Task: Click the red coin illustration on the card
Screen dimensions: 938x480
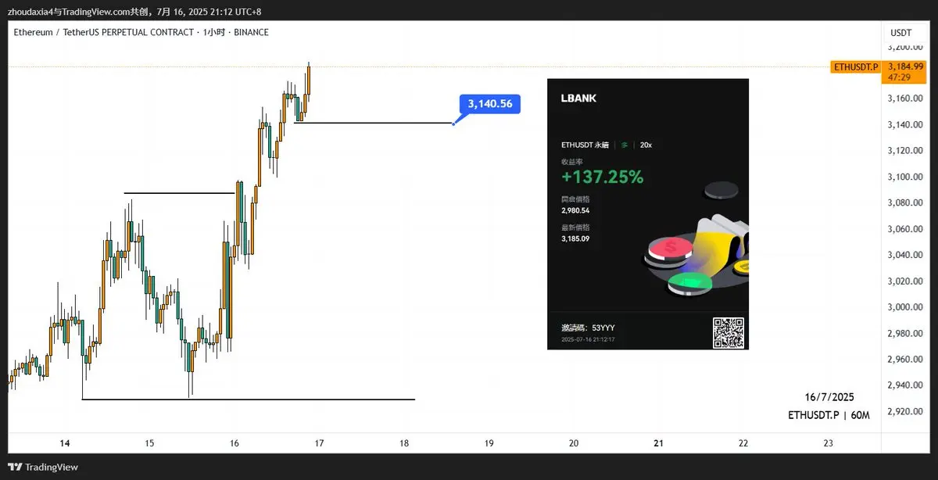Action: (670, 251)
